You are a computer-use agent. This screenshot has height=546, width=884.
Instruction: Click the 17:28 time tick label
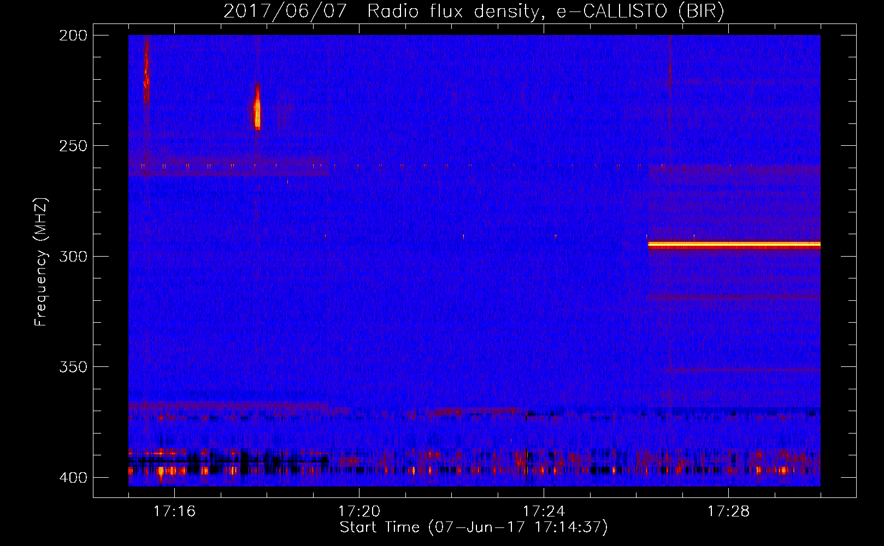pyautogui.click(x=728, y=511)
